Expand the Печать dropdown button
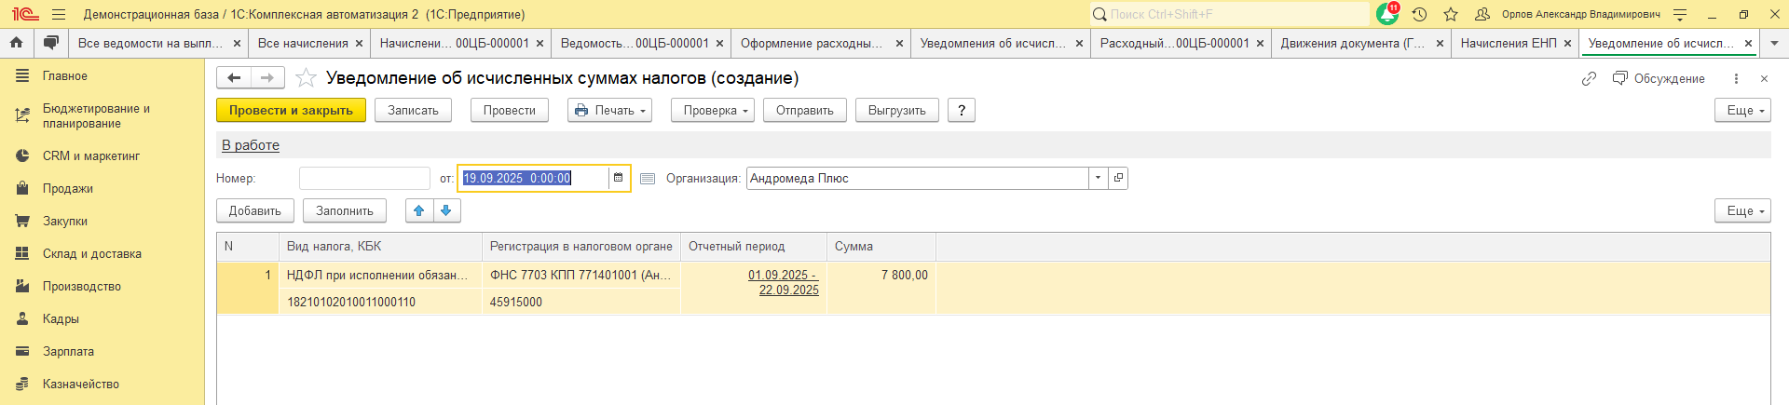 click(610, 110)
